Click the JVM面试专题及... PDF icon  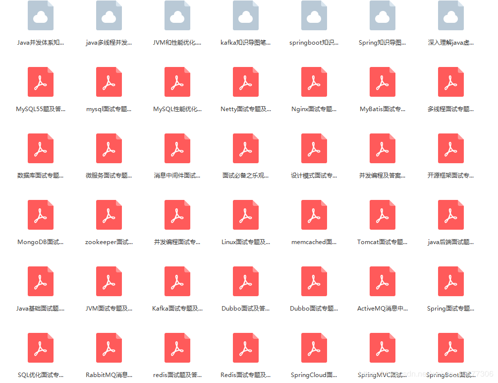click(x=109, y=281)
